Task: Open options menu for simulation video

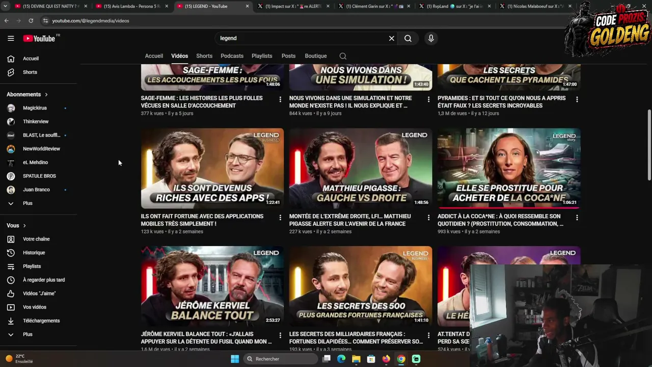Action: (x=428, y=99)
